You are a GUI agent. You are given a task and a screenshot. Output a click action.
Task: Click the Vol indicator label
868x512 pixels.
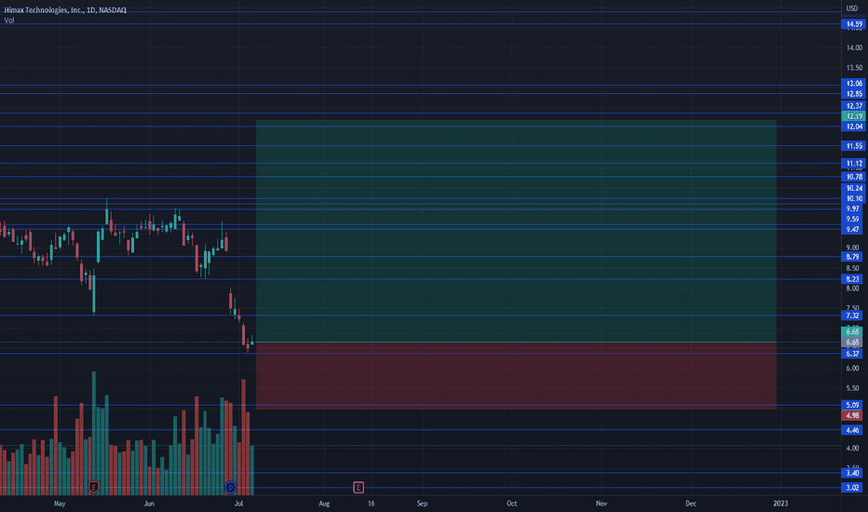pyautogui.click(x=9, y=20)
